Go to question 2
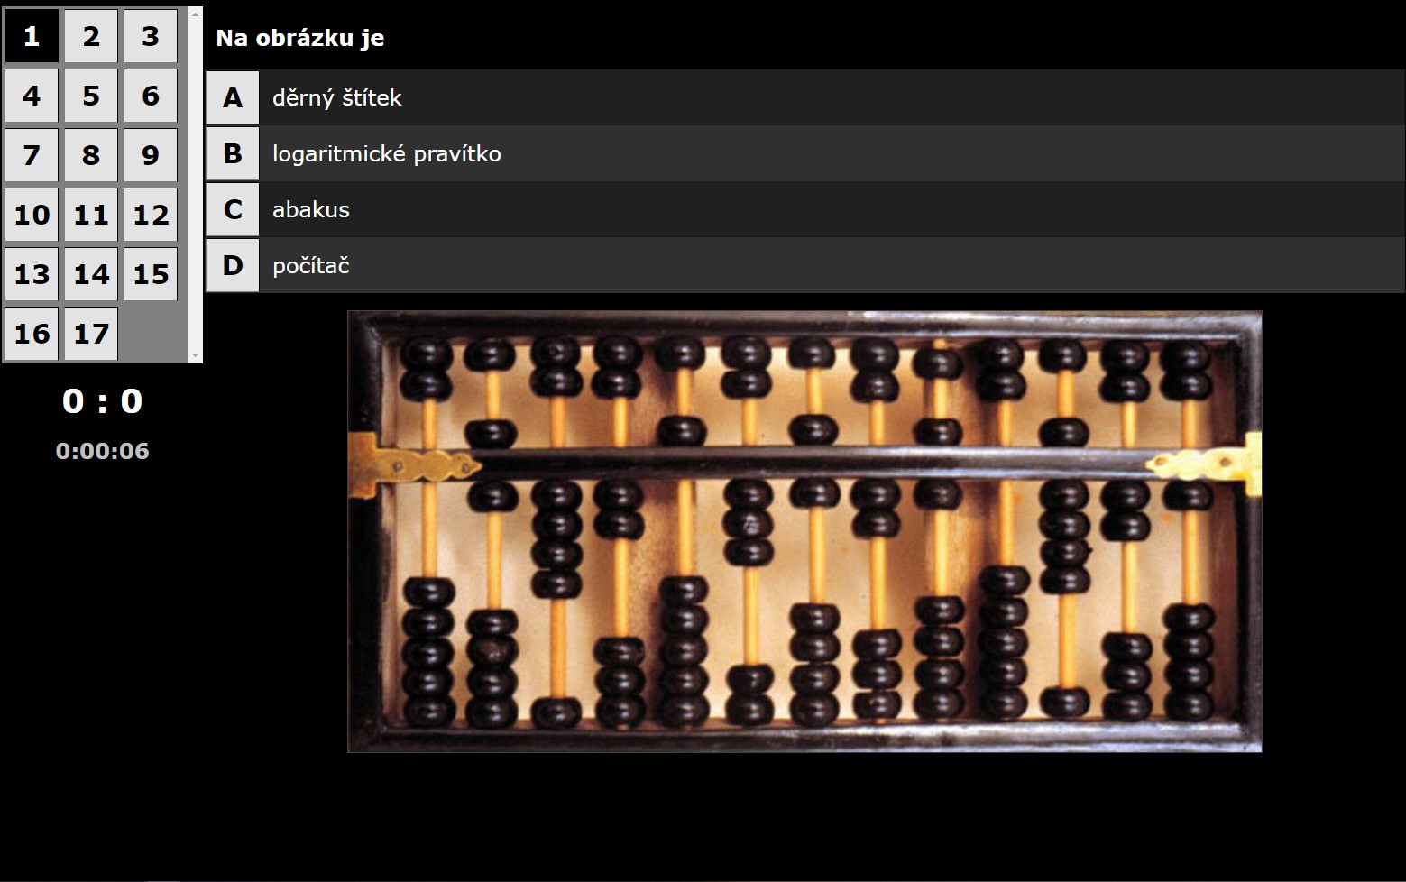1406x882 pixels. point(91,36)
